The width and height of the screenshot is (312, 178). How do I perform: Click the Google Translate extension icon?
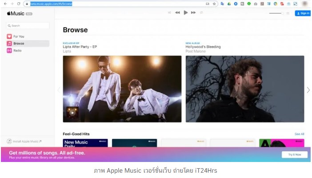tap(222, 4)
